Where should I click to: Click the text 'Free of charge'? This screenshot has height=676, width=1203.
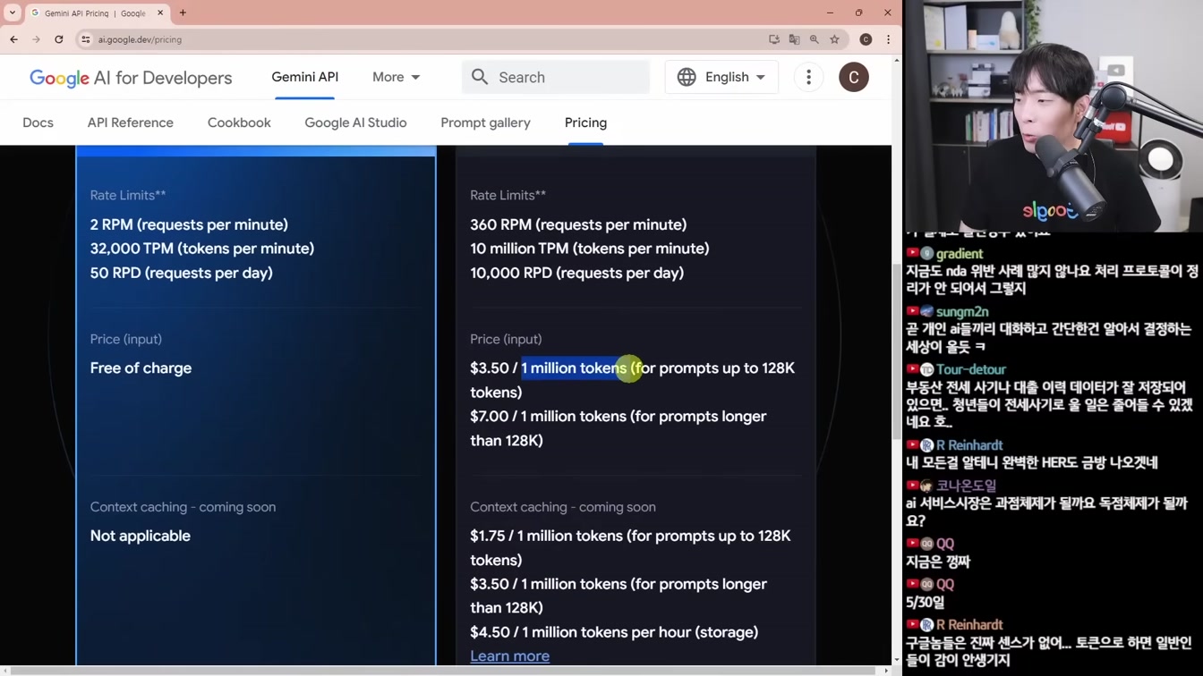(x=141, y=368)
